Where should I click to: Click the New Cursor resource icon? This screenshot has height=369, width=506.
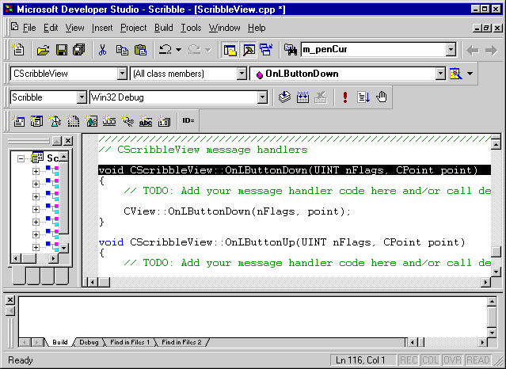(x=55, y=121)
